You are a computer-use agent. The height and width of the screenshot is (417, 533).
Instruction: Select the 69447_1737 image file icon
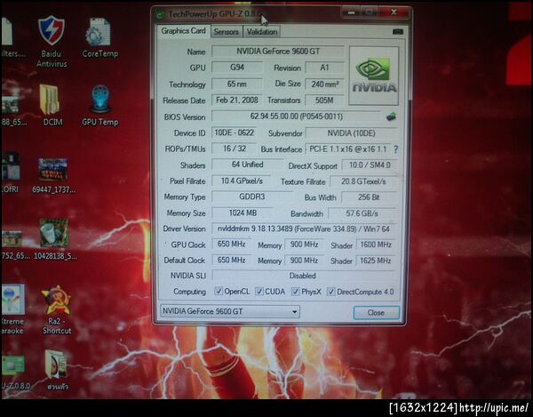(52, 170)
